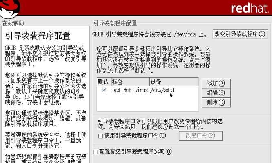Click the 默认 column header
Screen dimensions: 272x163
[104, 82]
